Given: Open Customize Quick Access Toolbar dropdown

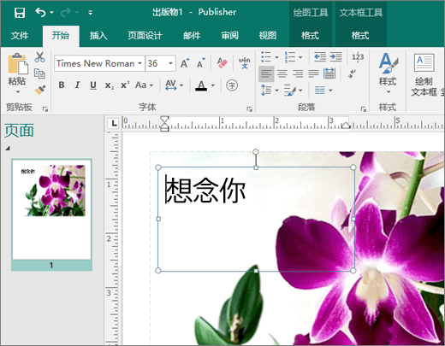Looking at the screenshot, I should coord(90,13).
